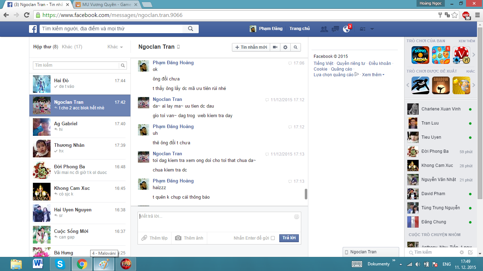Click the bookmark star in address bar
The image size is (483, 271).
pyautogui.click(x=455, y=15)
